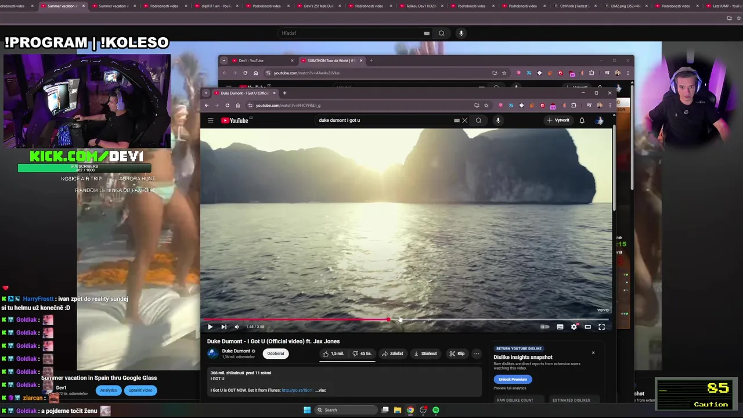Start voice search with microphone
The height and width of the screenshot is (418, 743).
point(498,121)
